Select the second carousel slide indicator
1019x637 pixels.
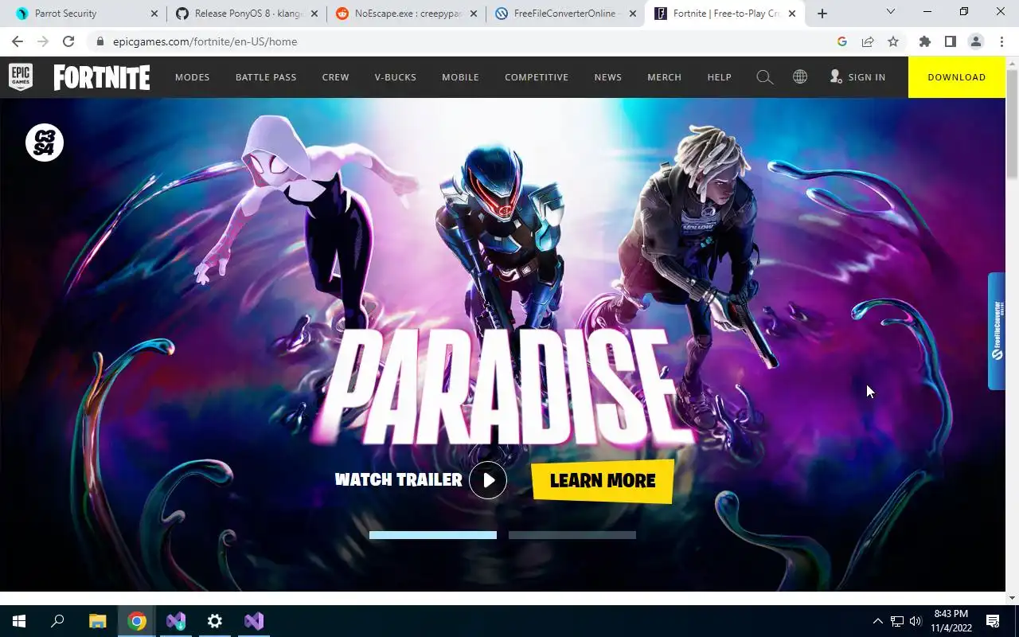(572, 535)
